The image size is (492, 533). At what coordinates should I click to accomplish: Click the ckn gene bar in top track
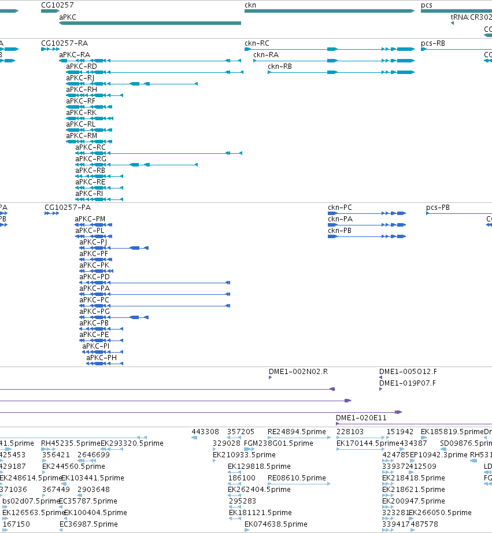click(330, 11)
